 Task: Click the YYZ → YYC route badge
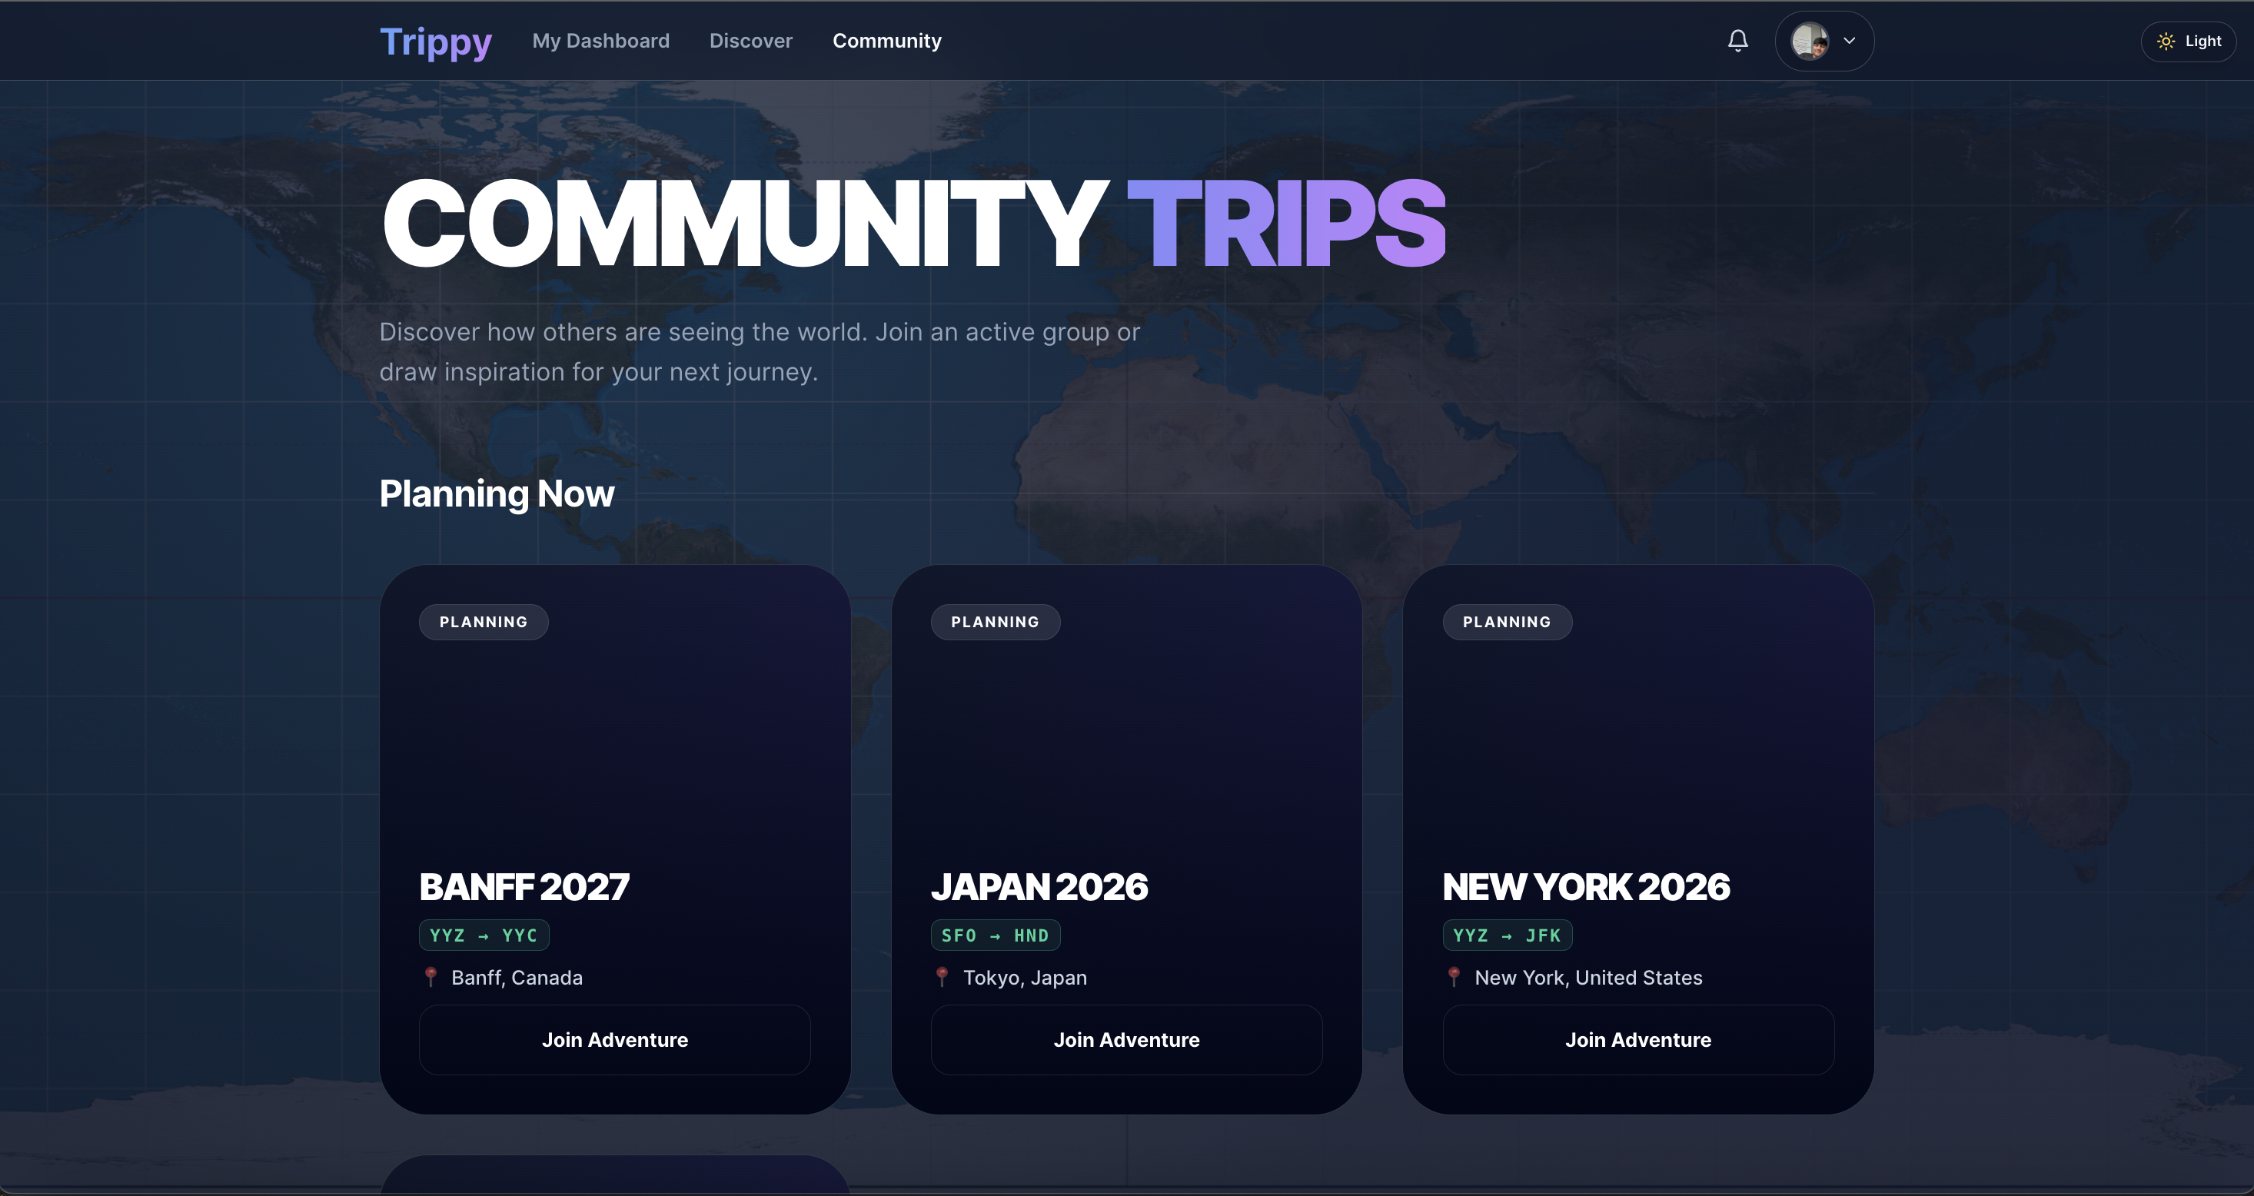tap(484, 935)
